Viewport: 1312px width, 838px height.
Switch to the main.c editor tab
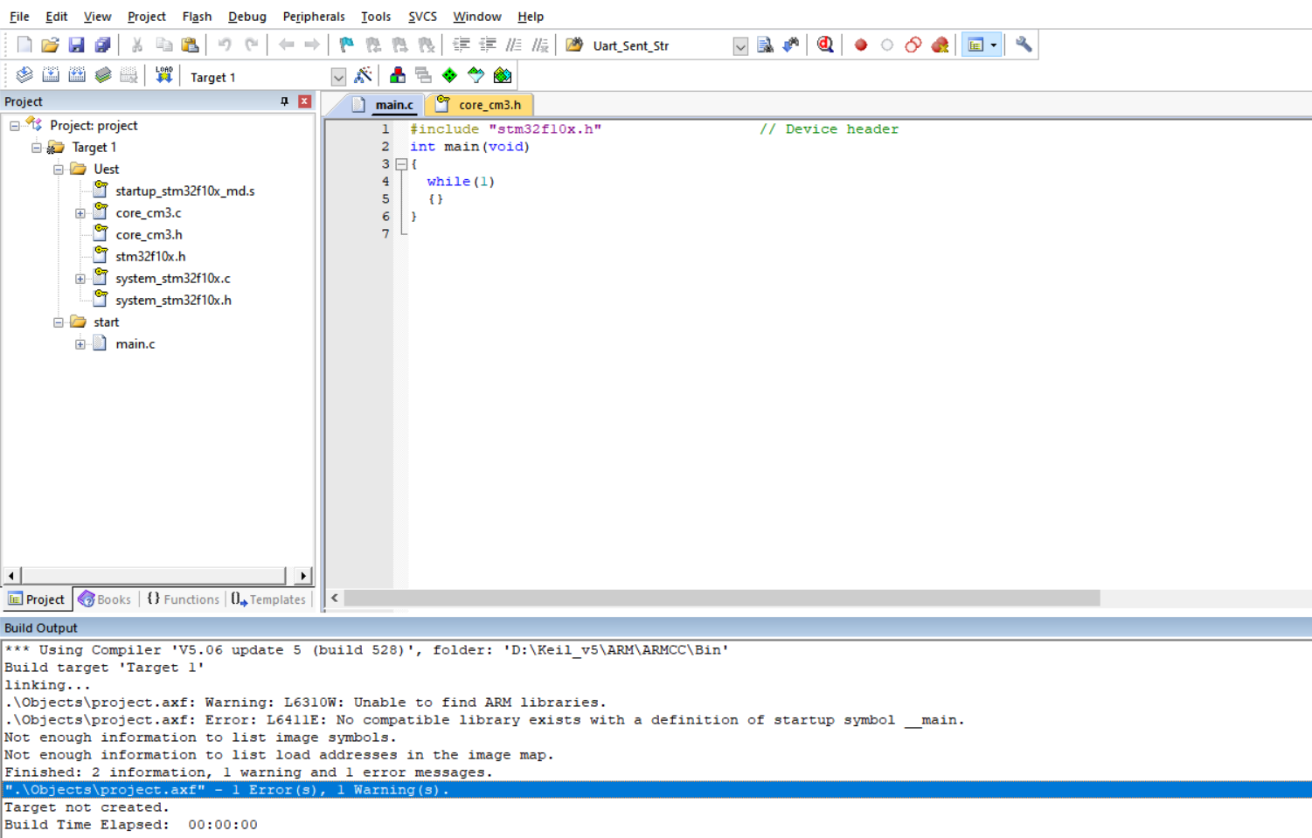pos(383,105)
